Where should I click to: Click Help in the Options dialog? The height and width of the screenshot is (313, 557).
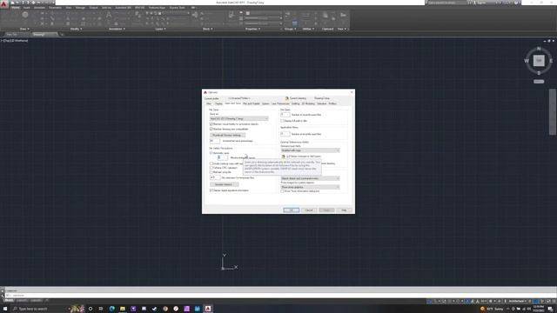click(x=344, y=210)
